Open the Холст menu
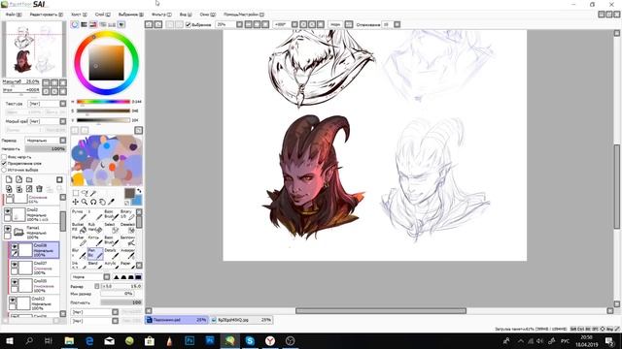The width and height of the screenshot is (622, 349). coord(79,15)
